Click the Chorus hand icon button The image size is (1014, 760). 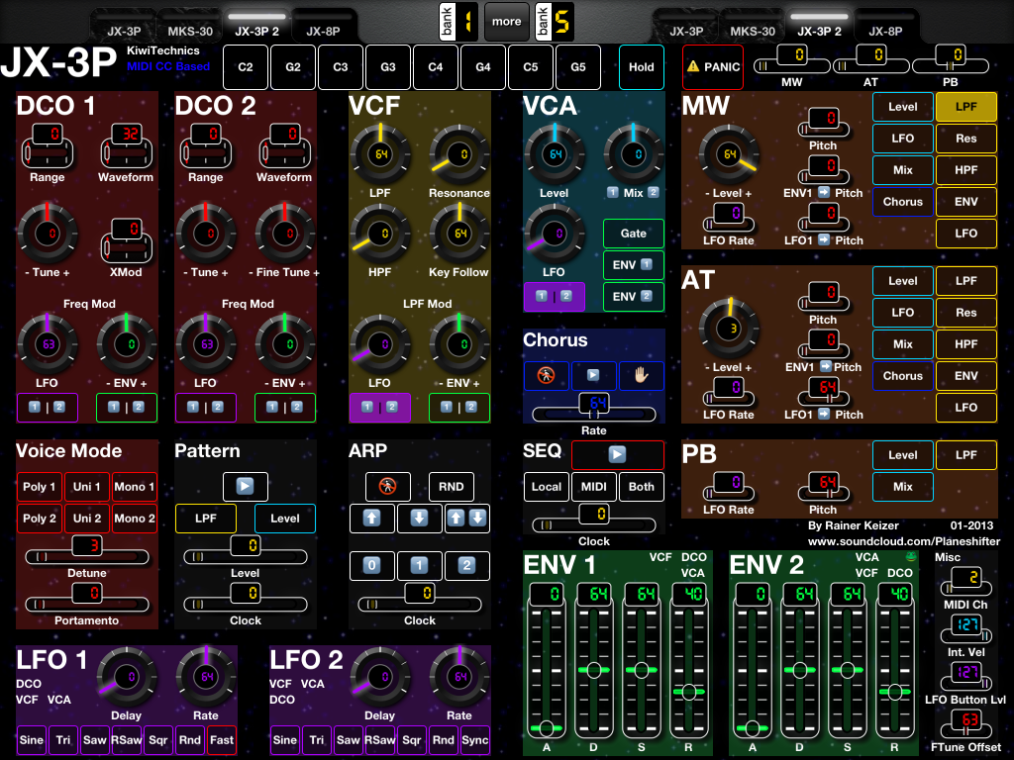pyautogui.click(x=641, y=375)
